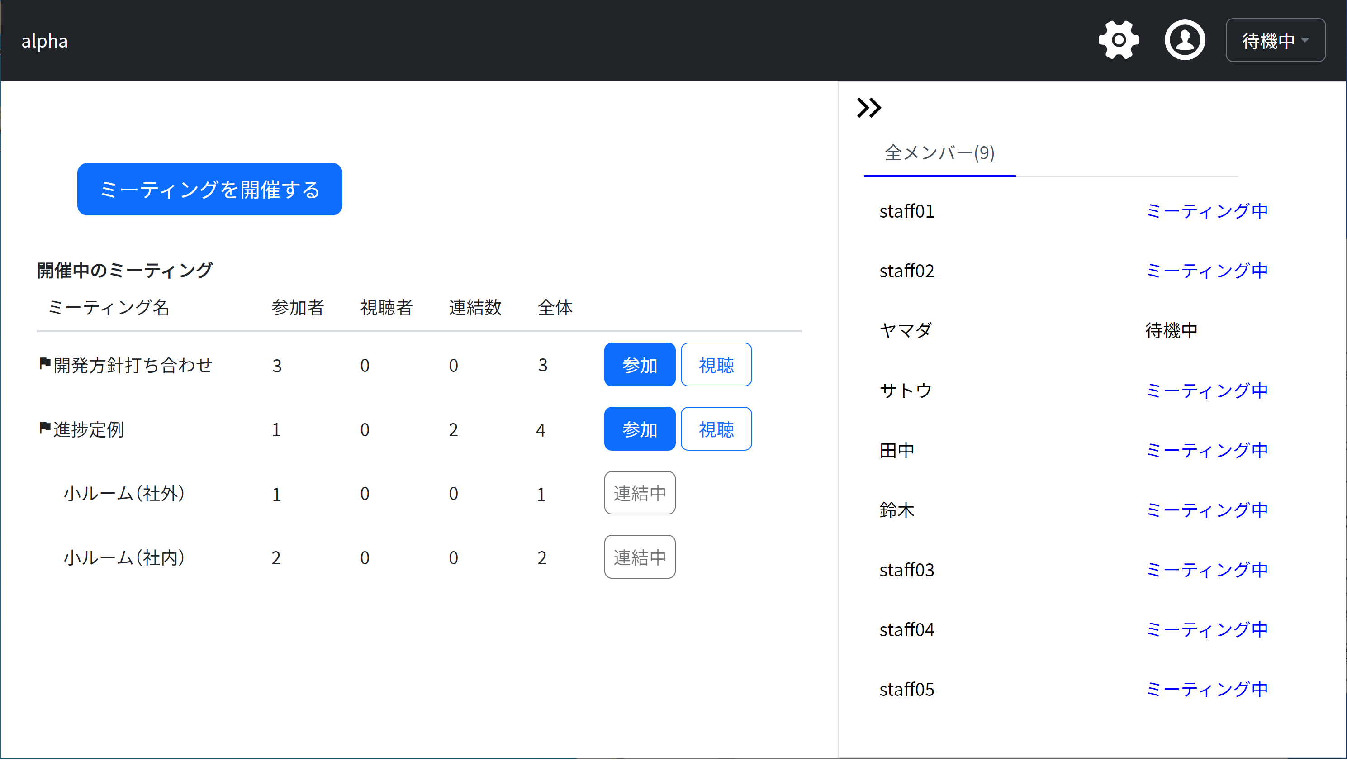The width and height of the screenshot is (1347, 762).
Task: Open staff01's ミーティング中 link
Action: [1206, 211]
